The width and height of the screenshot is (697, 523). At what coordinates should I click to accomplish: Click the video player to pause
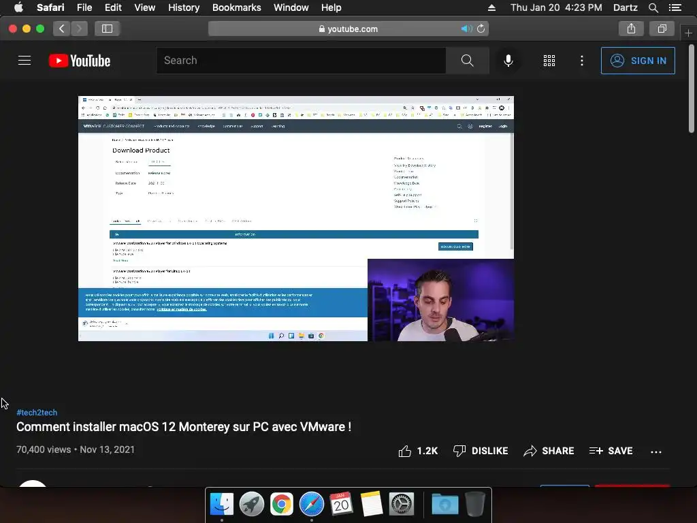(x=296, y=219)
